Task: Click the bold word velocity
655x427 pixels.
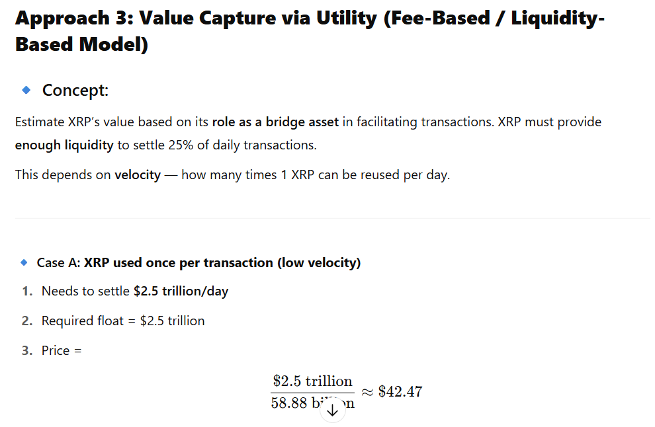Action: pos(138,175)
